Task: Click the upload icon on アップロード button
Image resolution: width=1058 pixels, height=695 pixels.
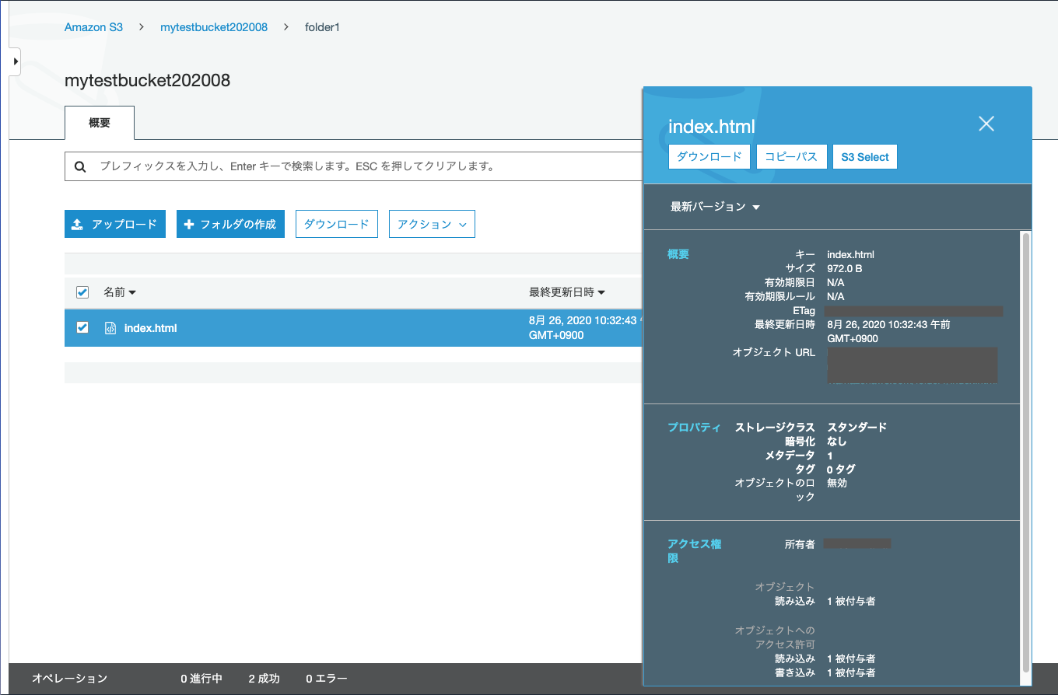Action: [77, 224]
